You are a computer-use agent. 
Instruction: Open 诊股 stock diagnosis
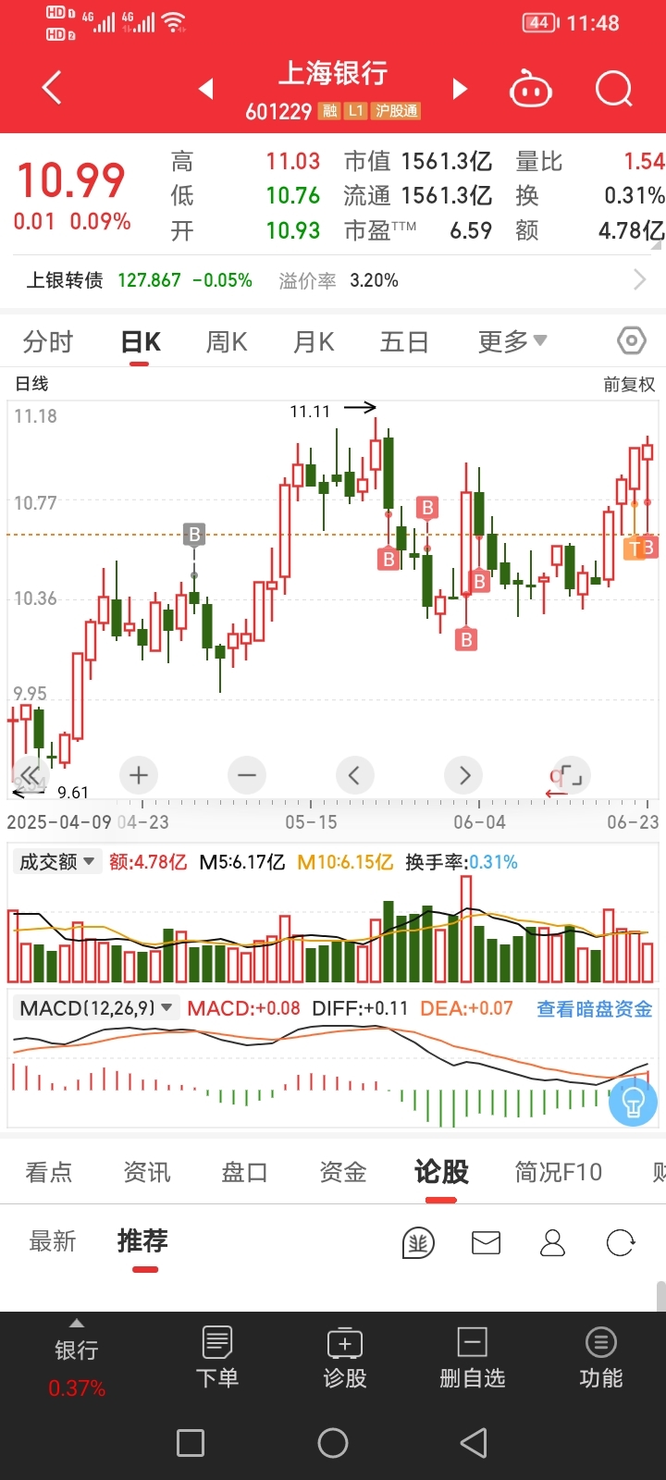coord(345,1357)
